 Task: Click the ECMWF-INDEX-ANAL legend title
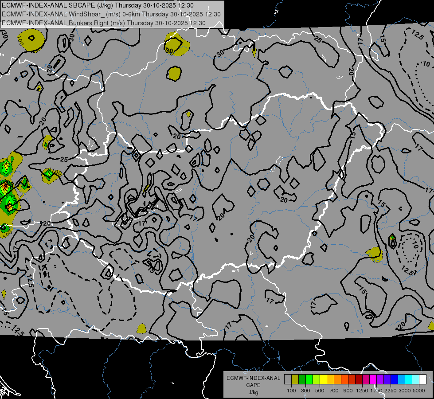[x=253, y=378]
